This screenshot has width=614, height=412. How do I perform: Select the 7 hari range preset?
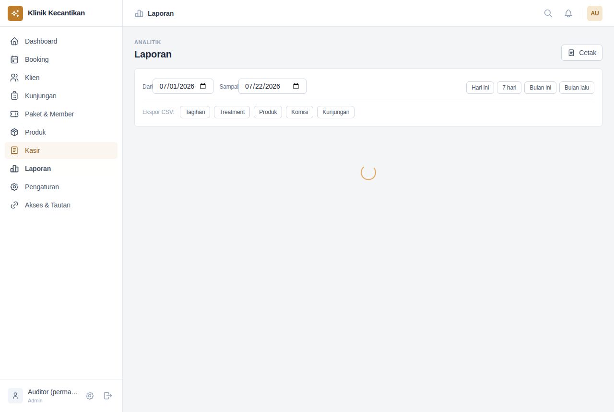point(509,88)
